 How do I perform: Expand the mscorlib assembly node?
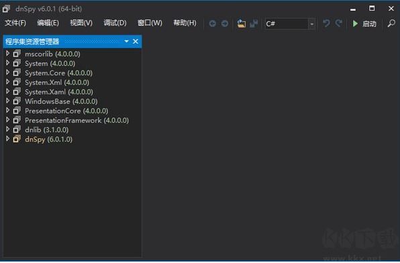(x=7, y=54)
